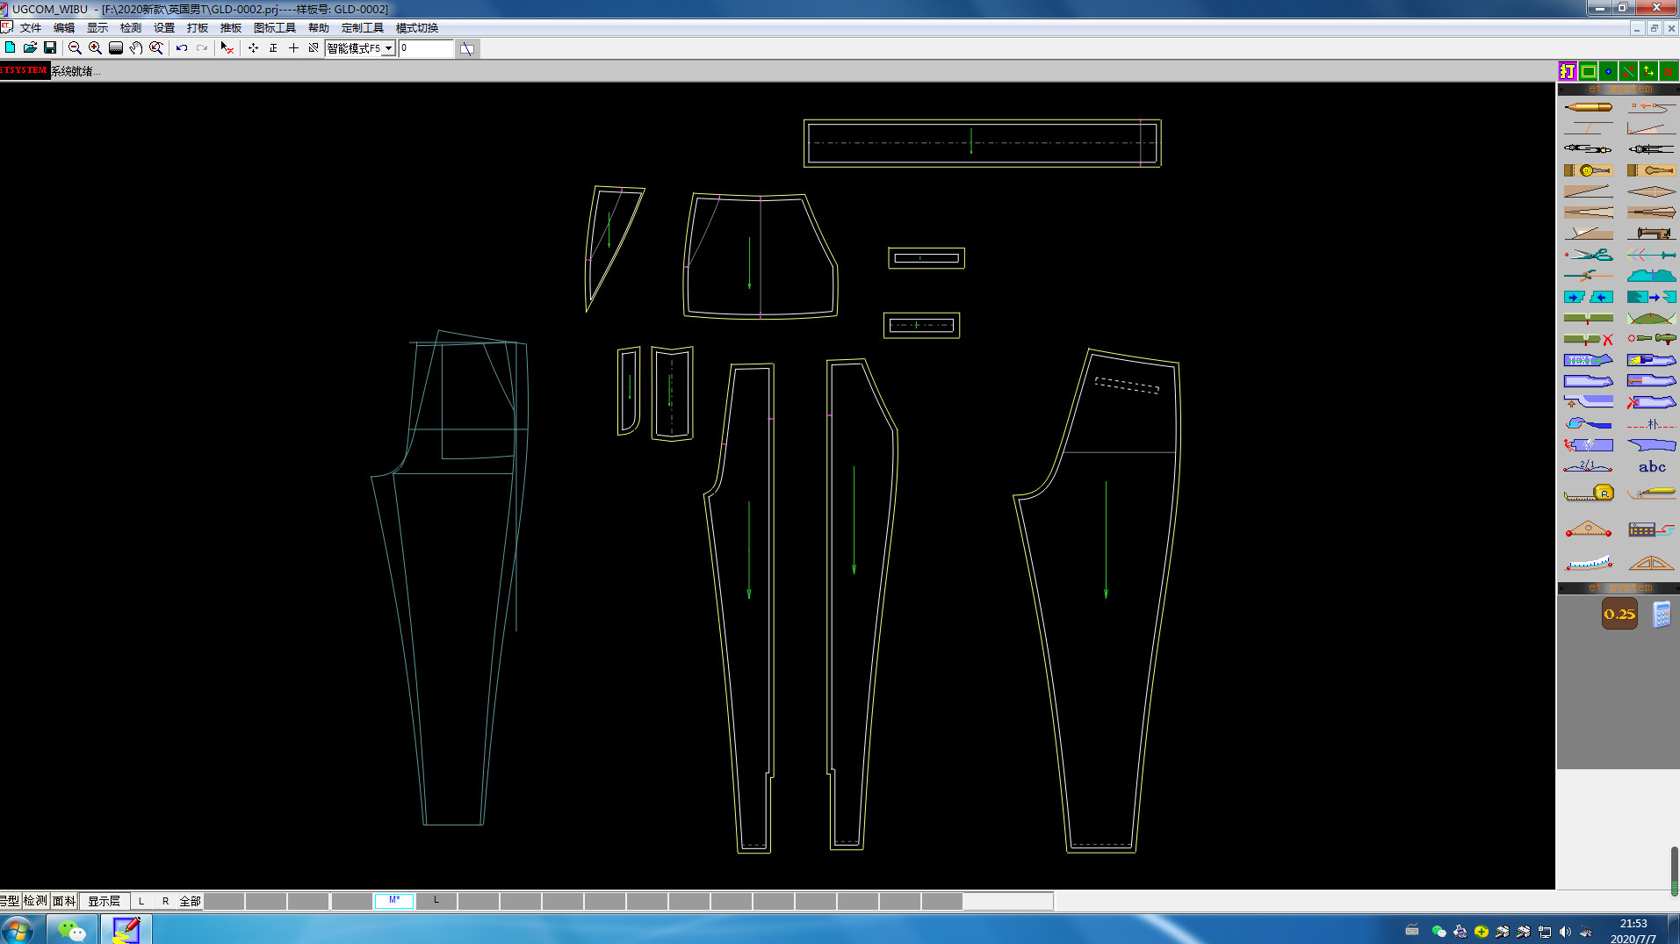This screenshot has height=944, width=1680.
Task: Open the 定制工具 menu
Action: click(363, 28)
